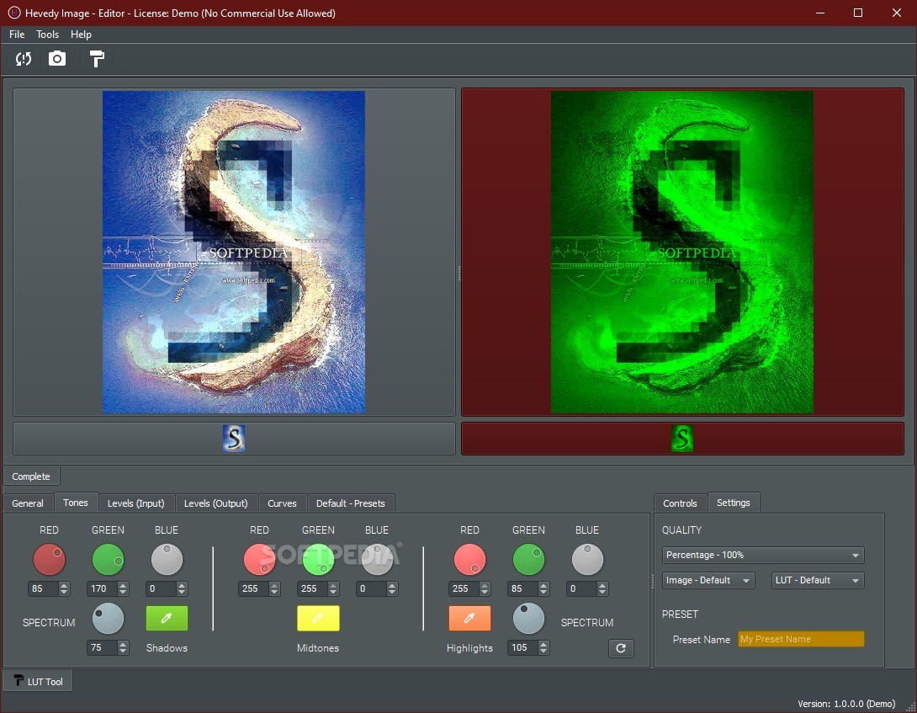Select the green result image thumbnail
917x713 pixels.
click(682, 439)
